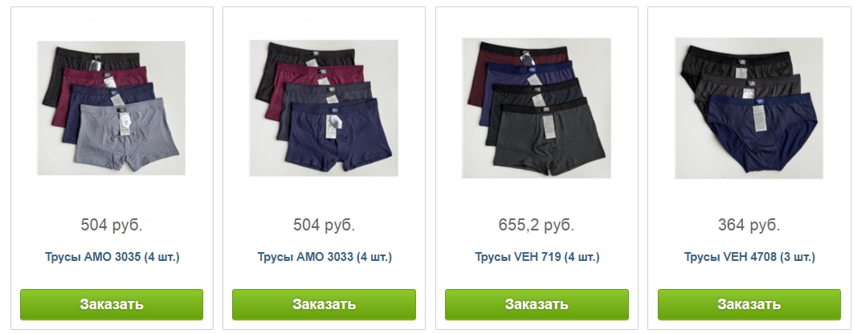Open the VEH 719 product photo
Image resolution: width=853 pixels, height=334 pixels.
pos(537,108)
